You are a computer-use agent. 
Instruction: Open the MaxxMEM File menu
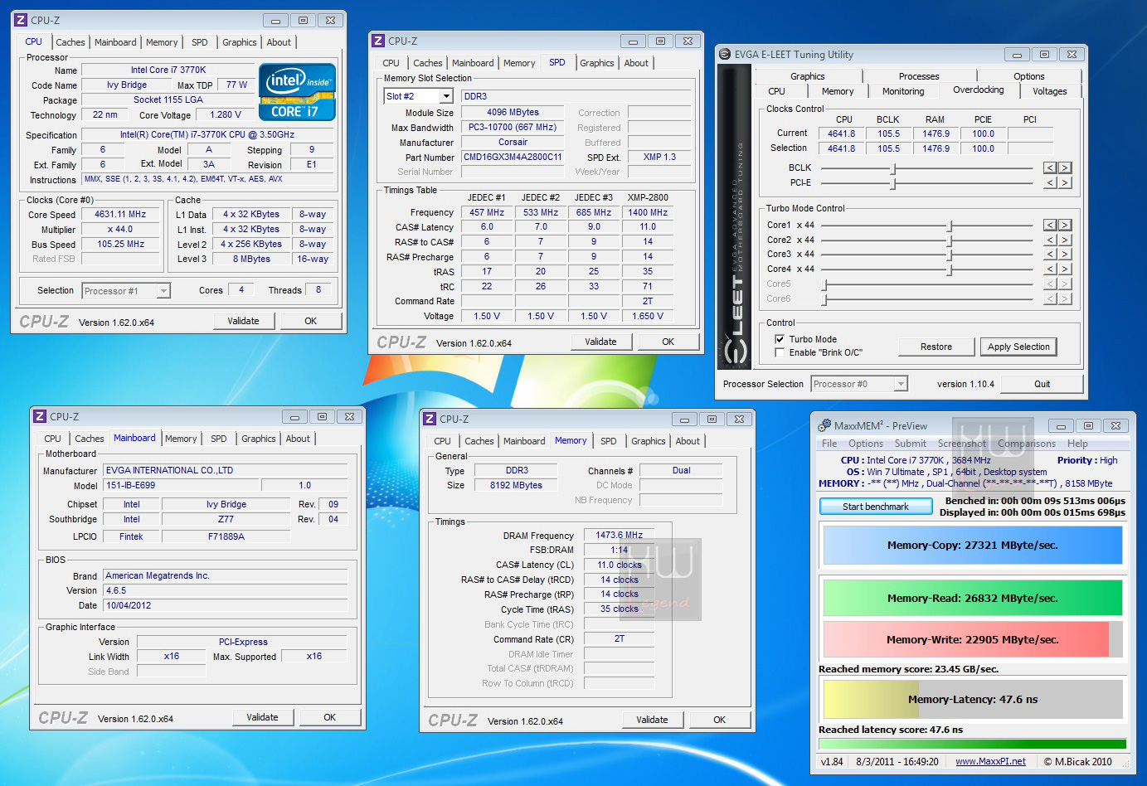coord(829,444)
